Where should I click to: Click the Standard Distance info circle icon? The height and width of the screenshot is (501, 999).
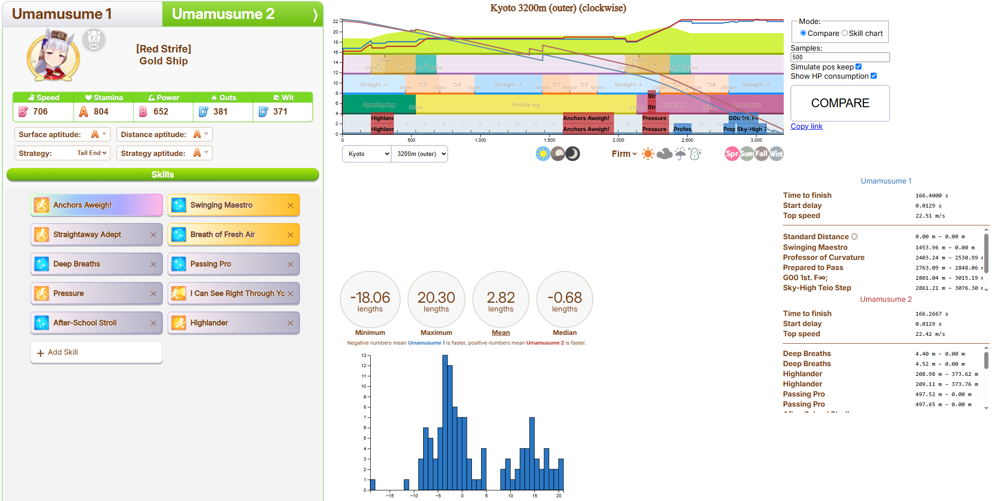point(854,236)
